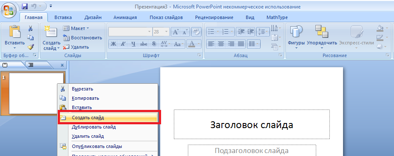Switch to the Дизайн tab
394x156 pixels.
pos(93,17)
